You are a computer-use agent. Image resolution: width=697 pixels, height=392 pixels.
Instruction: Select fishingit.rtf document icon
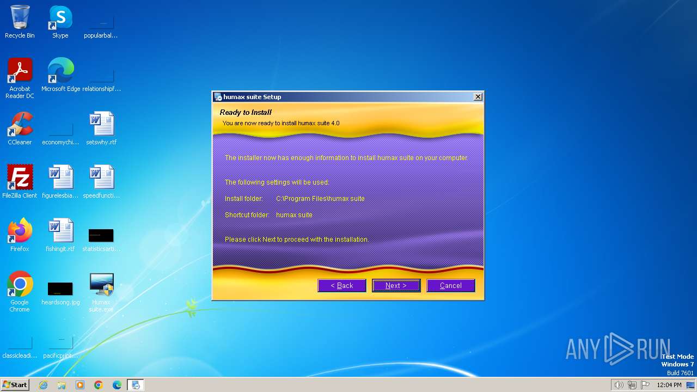[60, 235]
